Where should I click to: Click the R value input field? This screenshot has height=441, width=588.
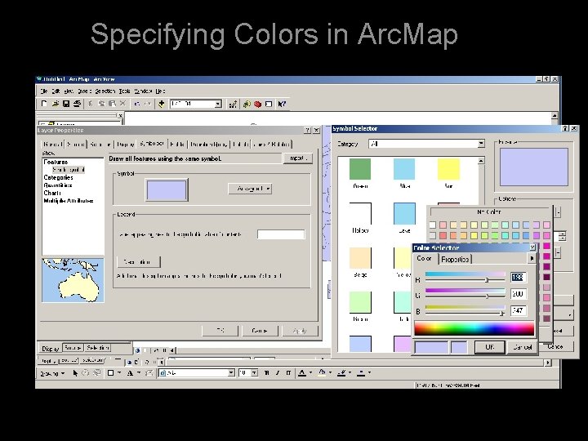point(519,277)
